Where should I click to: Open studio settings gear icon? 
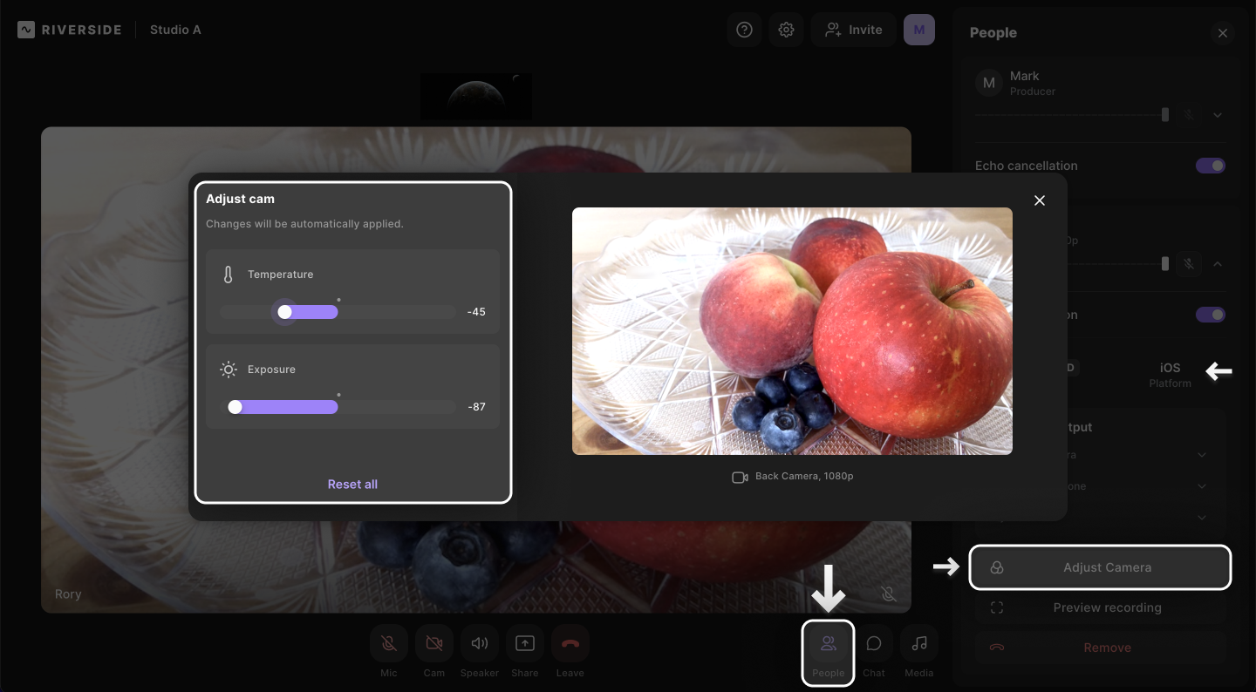786,30
